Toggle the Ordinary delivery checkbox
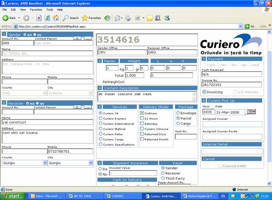 click(142, 113)
